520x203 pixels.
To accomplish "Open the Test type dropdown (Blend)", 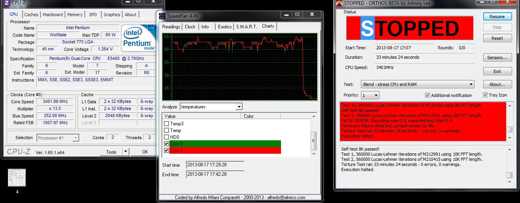I will click(418, 84).
